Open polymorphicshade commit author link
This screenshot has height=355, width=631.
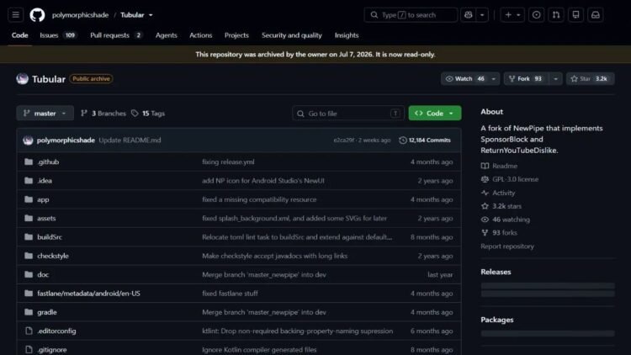pos(66,140)
